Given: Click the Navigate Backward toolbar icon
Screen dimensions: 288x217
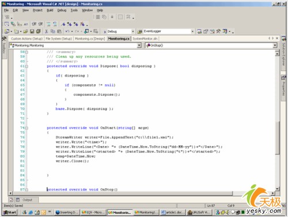Looking at the screenshot, I should (x=86, y=31).
